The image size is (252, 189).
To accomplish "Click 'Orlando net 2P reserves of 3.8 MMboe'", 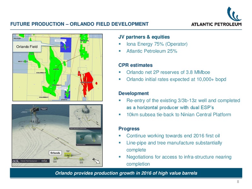I will pyautogui.click(x=168, y=72).
